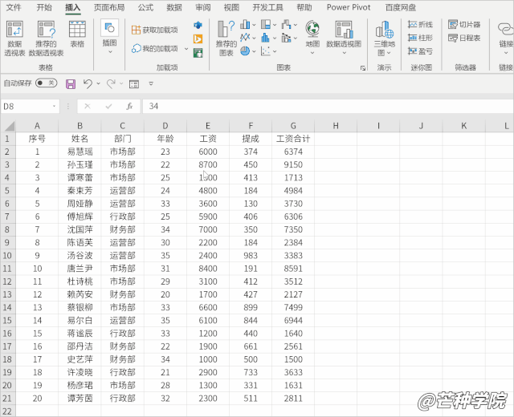Expand the column chart dropdown arrow

[254, 25]
